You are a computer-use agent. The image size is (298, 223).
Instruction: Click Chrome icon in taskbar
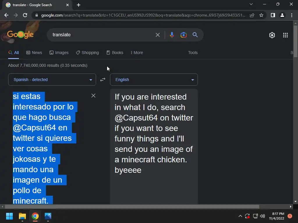pyautogui.click(x=35, y=216)
